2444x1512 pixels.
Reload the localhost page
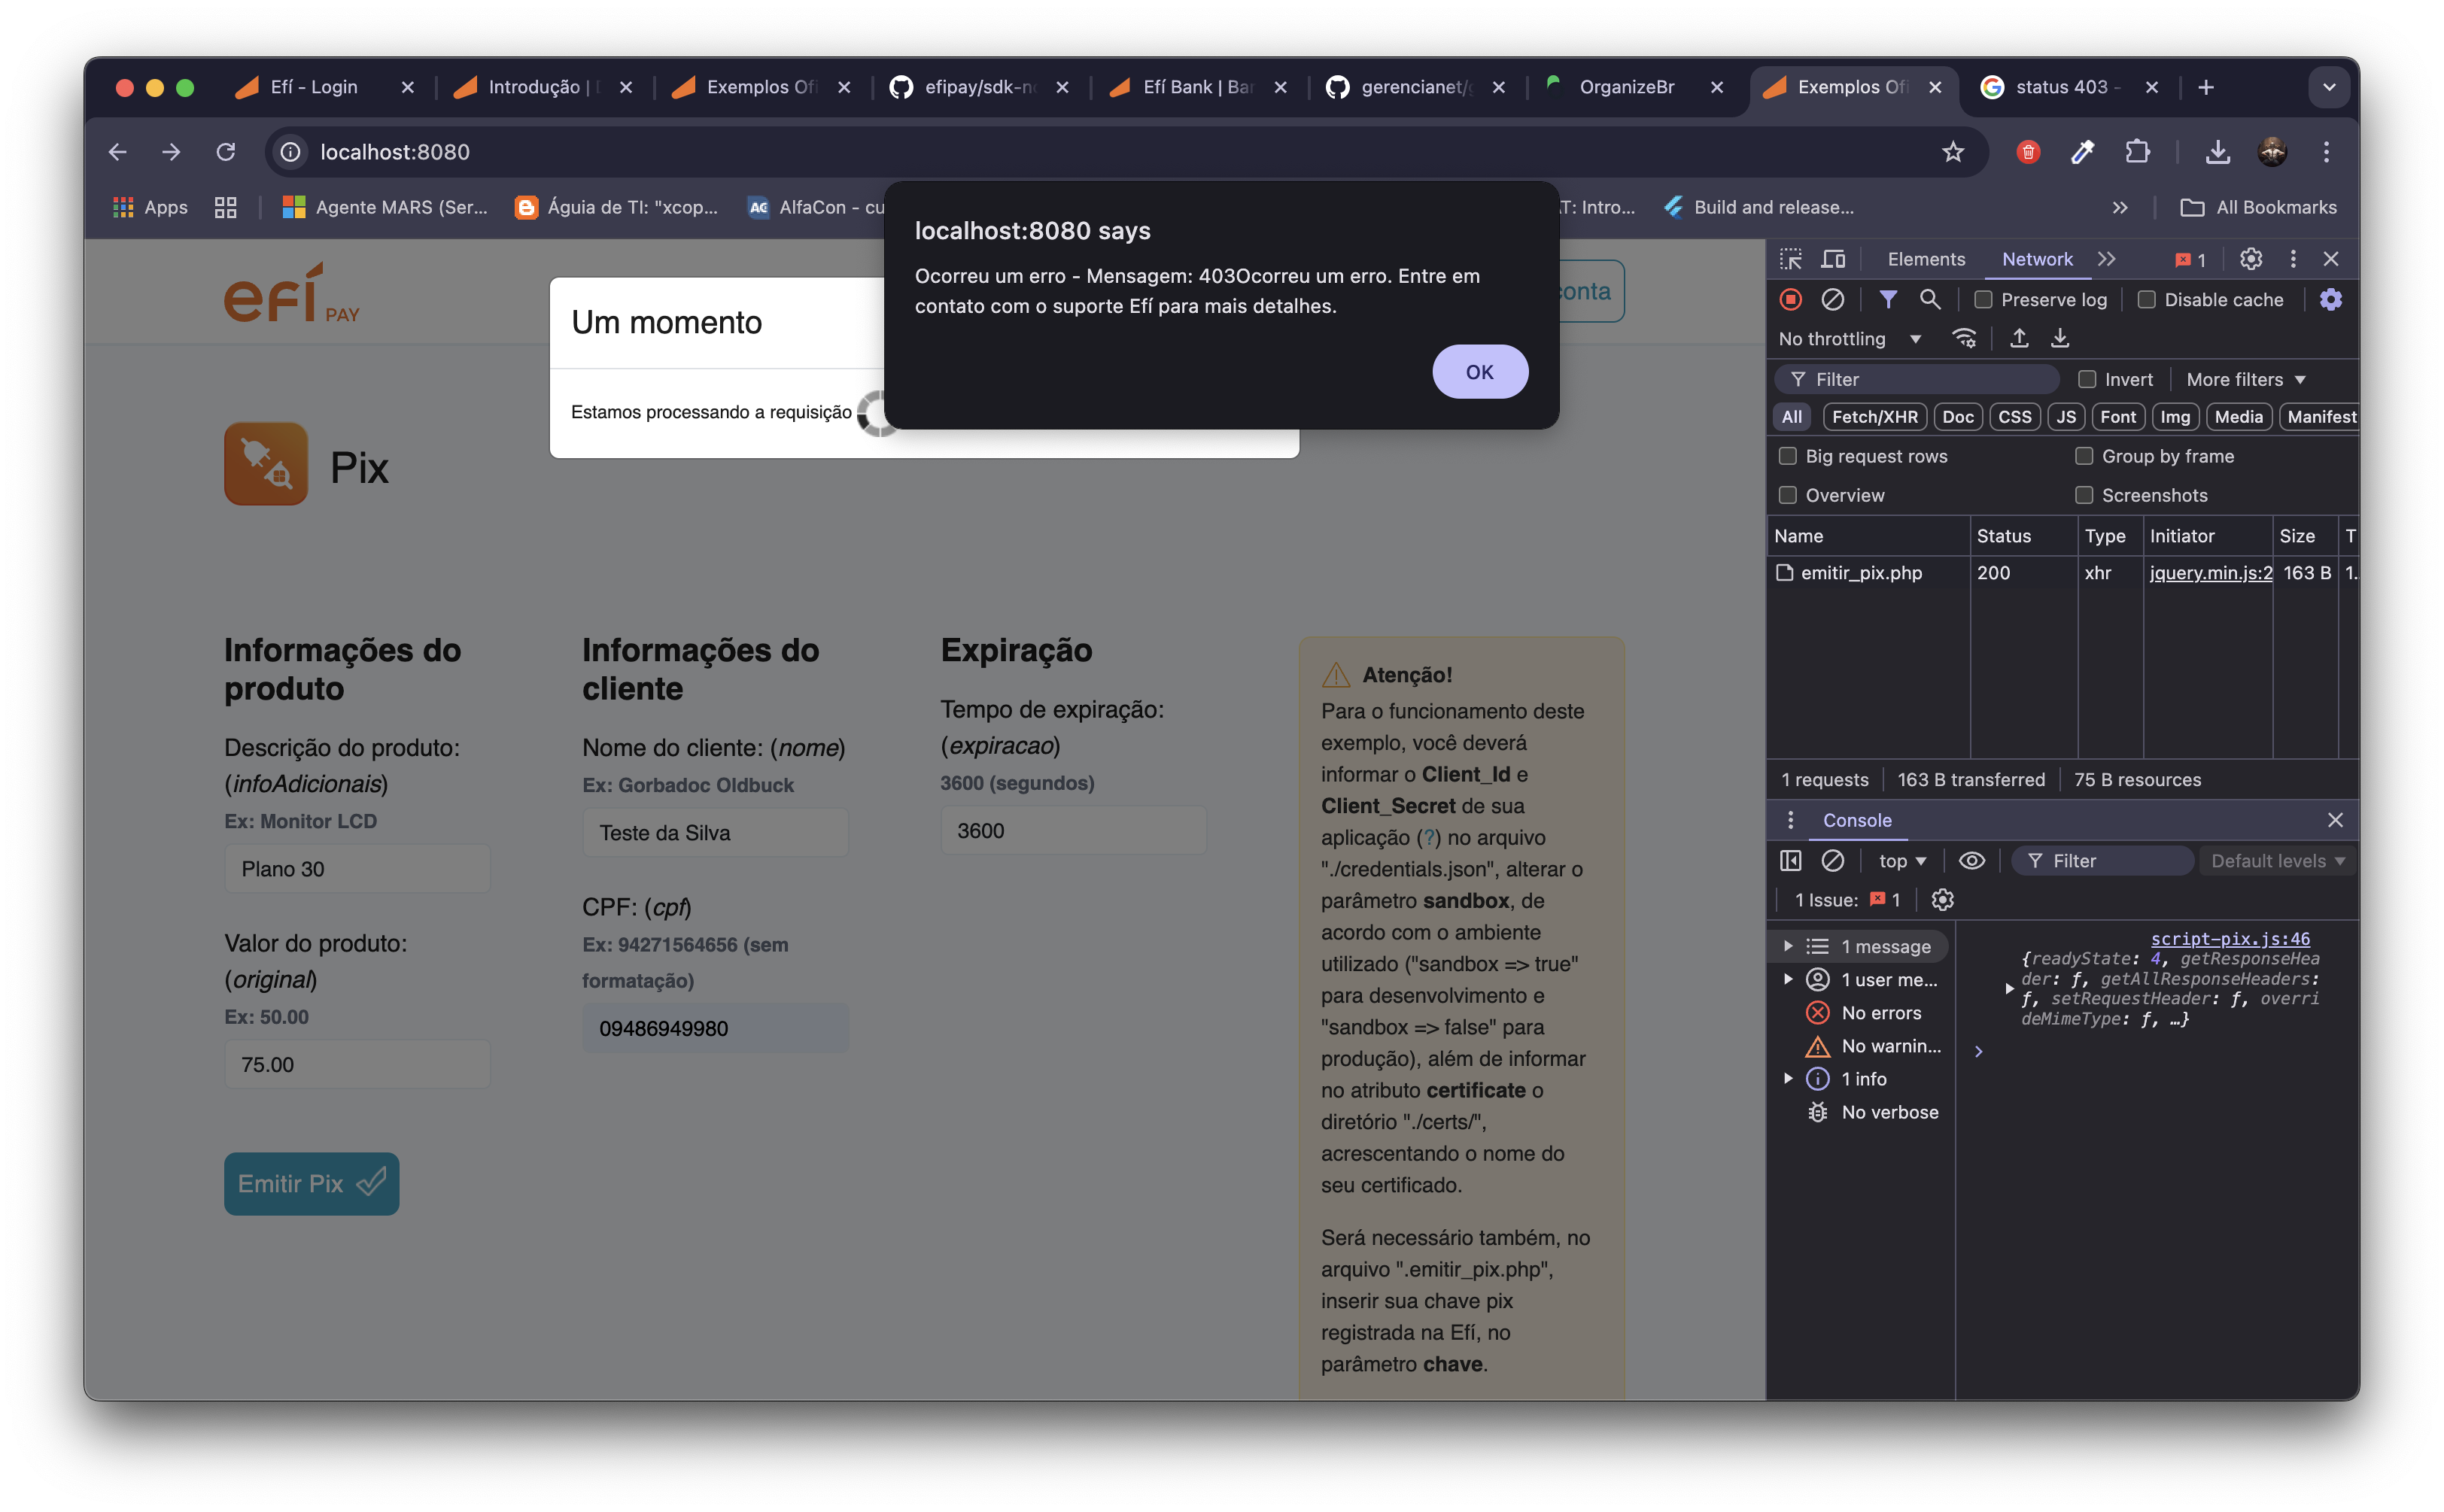(x=226, y=152)
